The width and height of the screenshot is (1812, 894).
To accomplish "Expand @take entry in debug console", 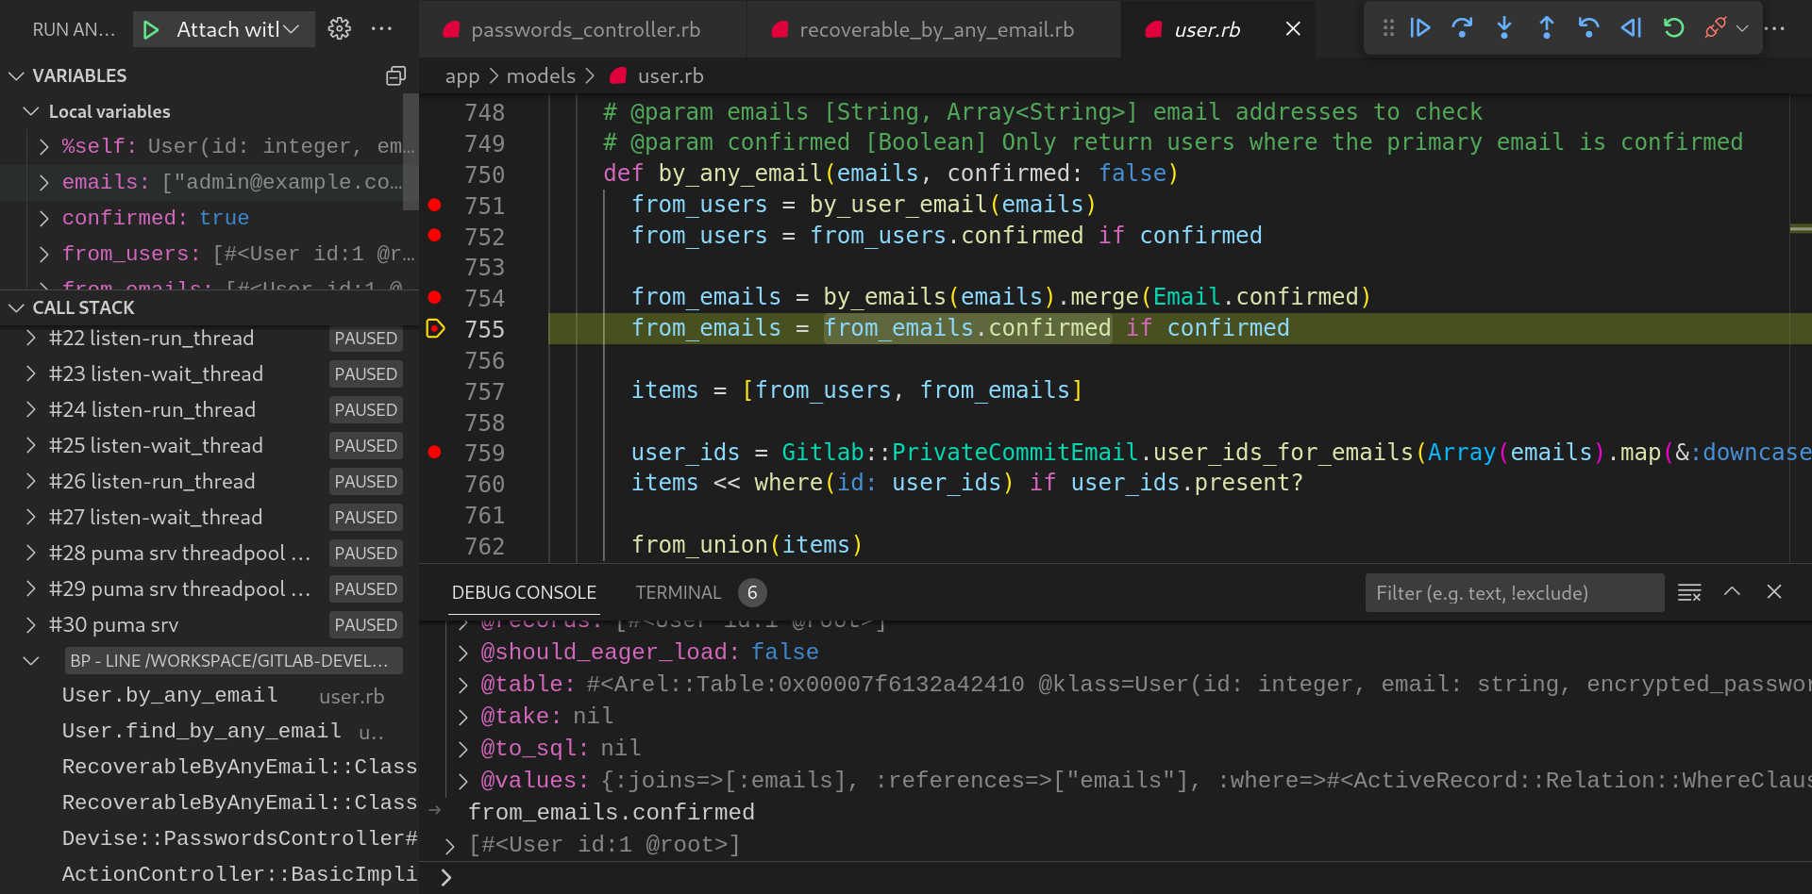I will pos(462,717).
